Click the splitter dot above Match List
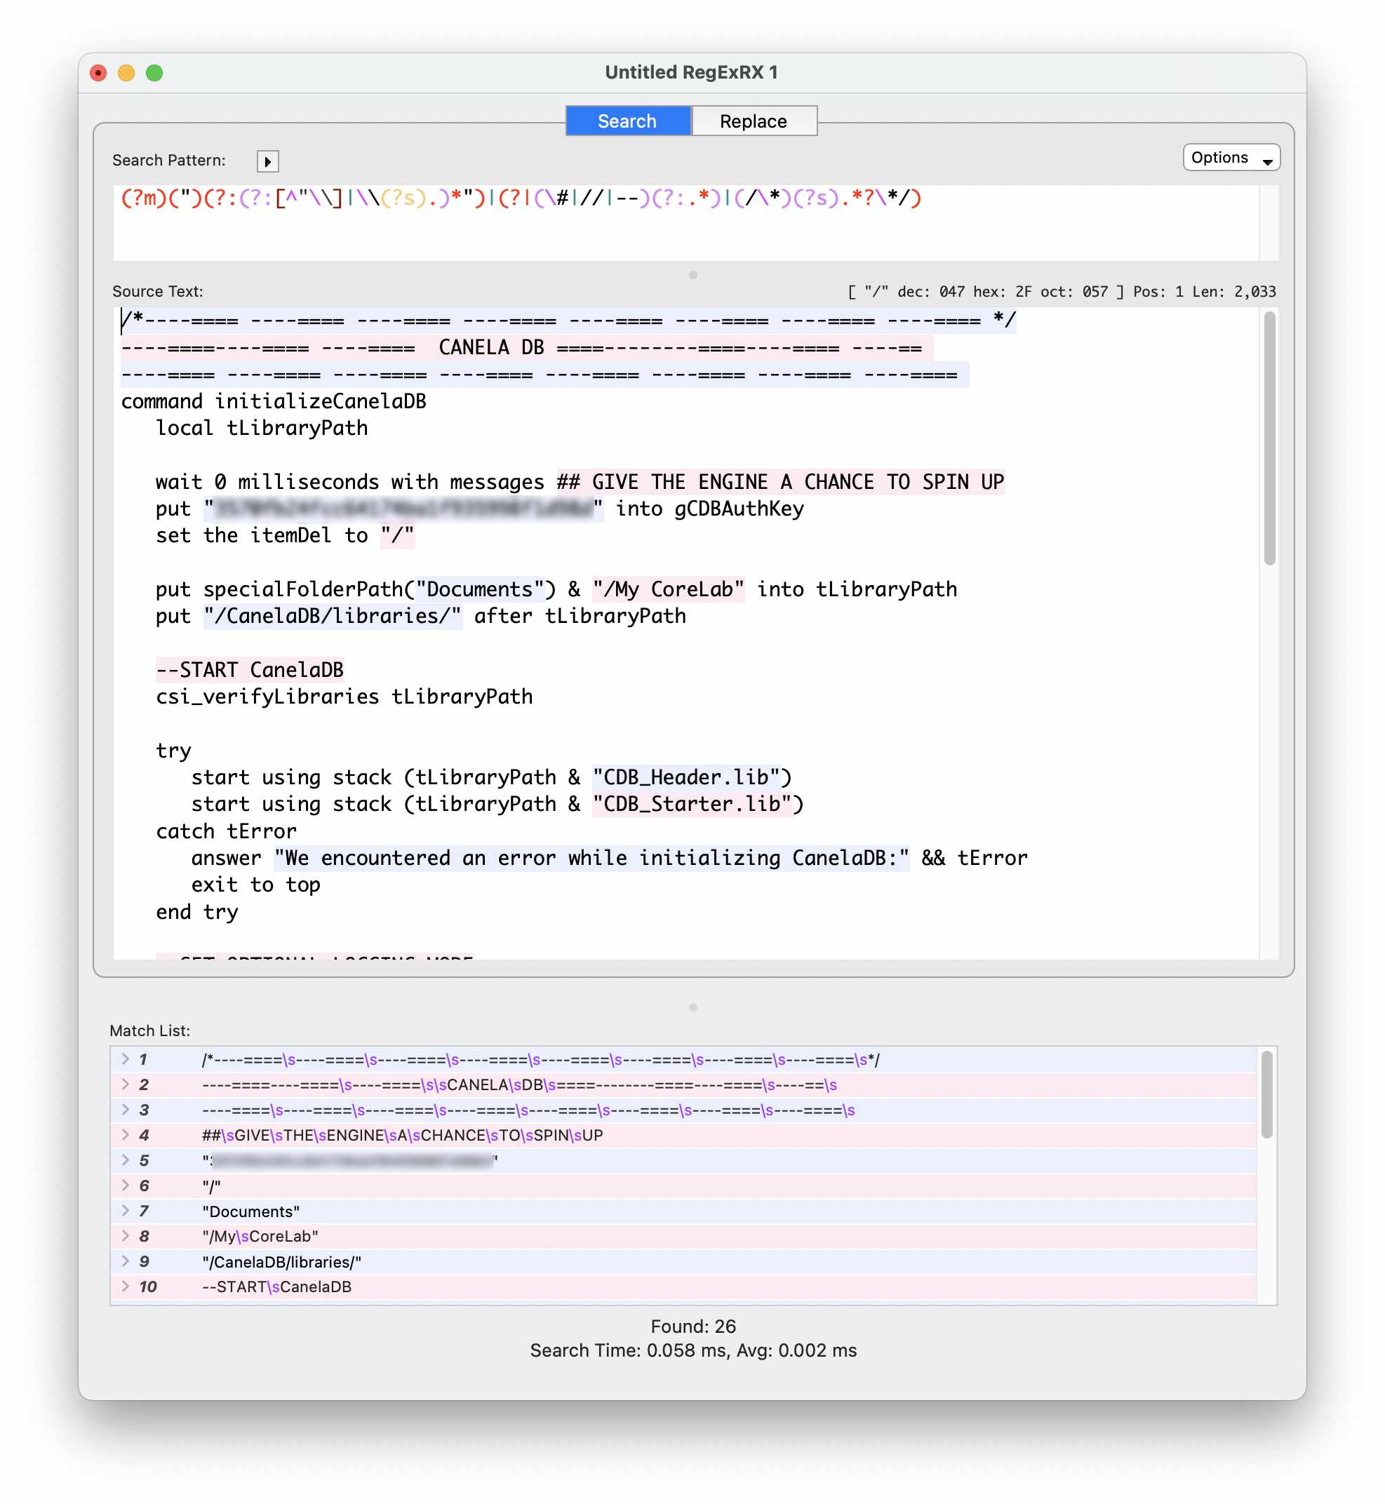This screenshot has width=1385, height=1504. pos(692,1007)
